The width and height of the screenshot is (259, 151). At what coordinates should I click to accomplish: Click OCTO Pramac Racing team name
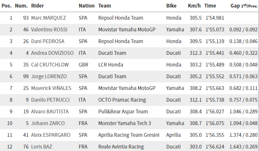[x=122, y=100]
